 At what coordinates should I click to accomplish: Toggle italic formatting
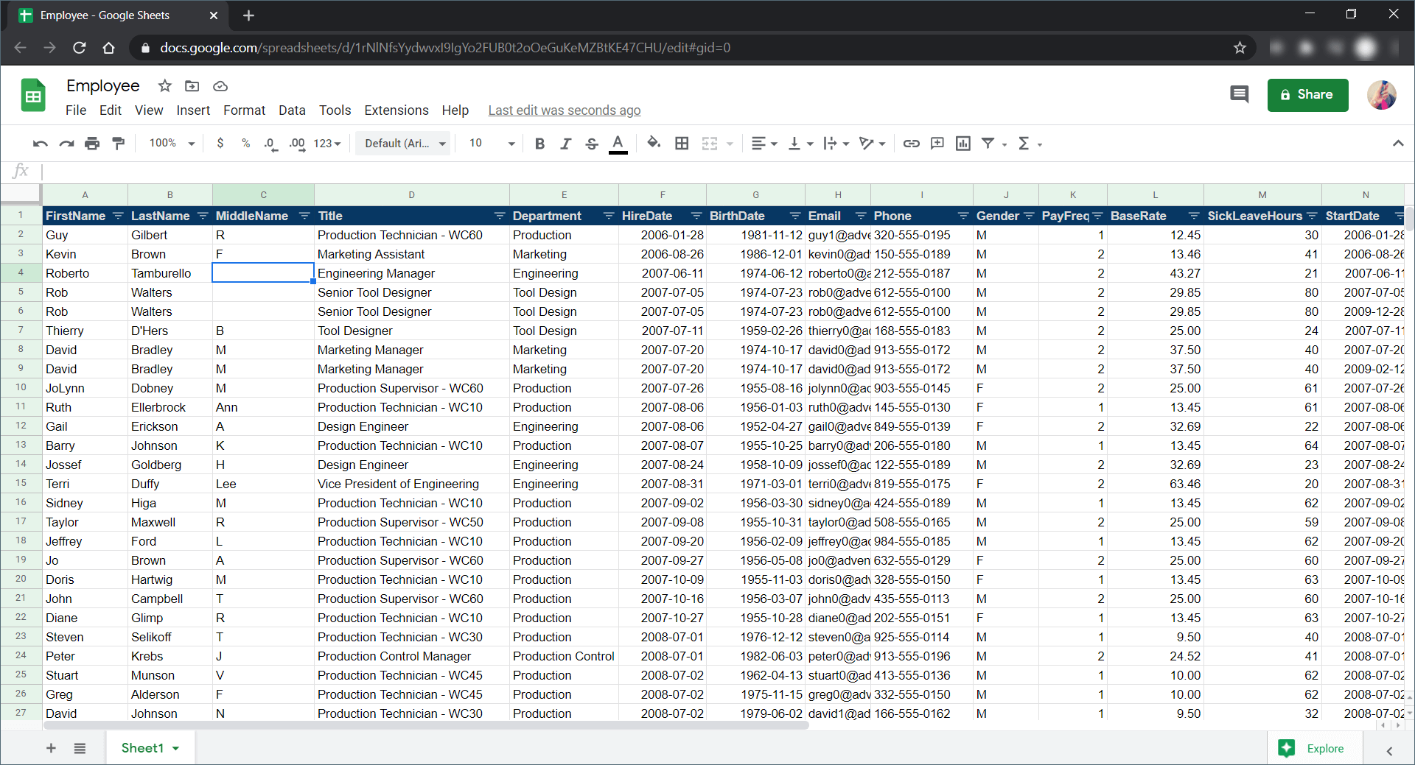(565, 144)
